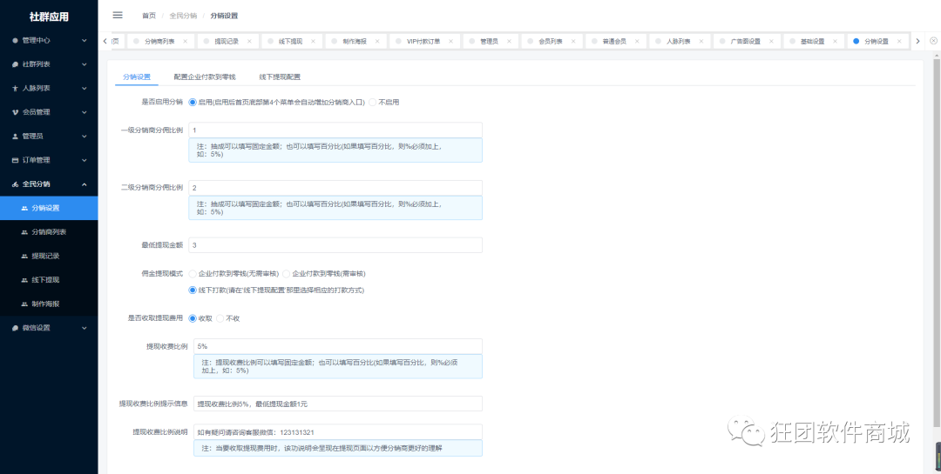Close the 线下提现 tab
The height and width of the screenshot is (474, 941).
tap(314, 42)
